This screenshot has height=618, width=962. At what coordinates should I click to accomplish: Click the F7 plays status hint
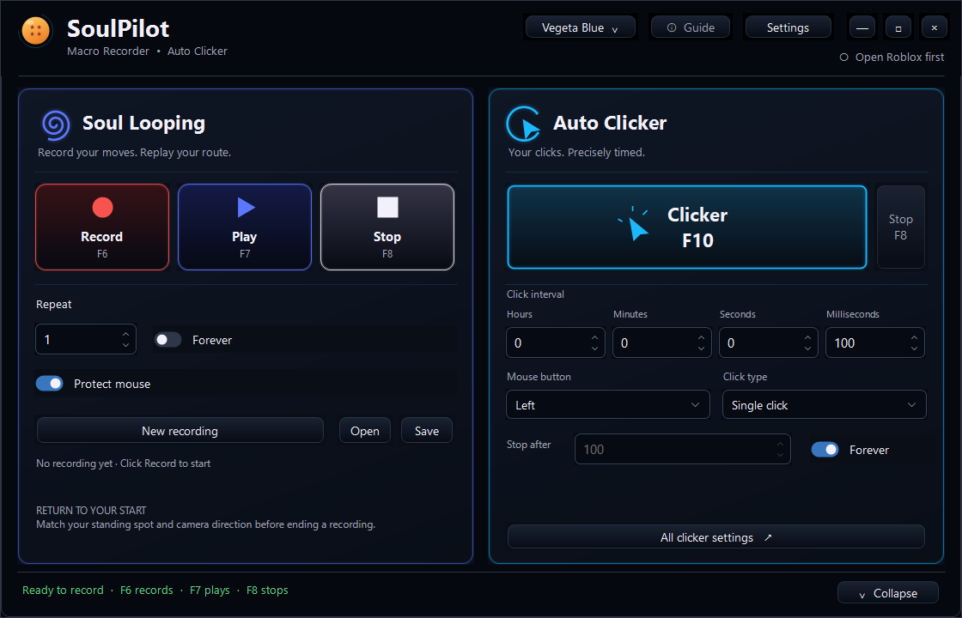[x=210, y=591]
